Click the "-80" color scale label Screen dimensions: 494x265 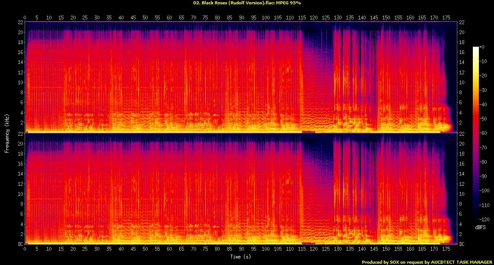coord(482,162)
